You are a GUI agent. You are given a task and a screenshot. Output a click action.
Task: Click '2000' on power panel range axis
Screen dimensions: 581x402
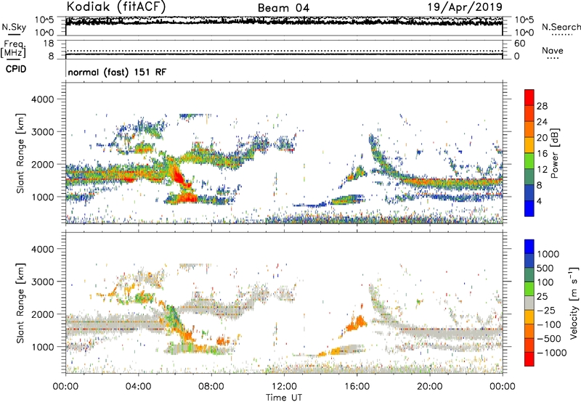(x=43, y=164)
